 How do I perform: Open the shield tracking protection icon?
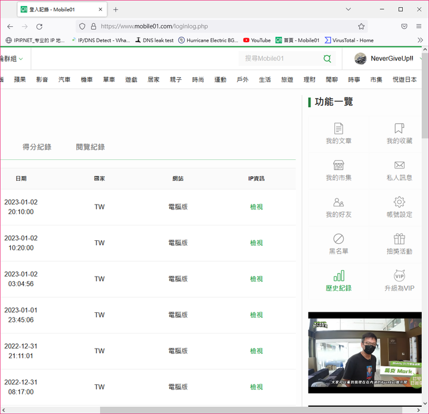(82, 26)
